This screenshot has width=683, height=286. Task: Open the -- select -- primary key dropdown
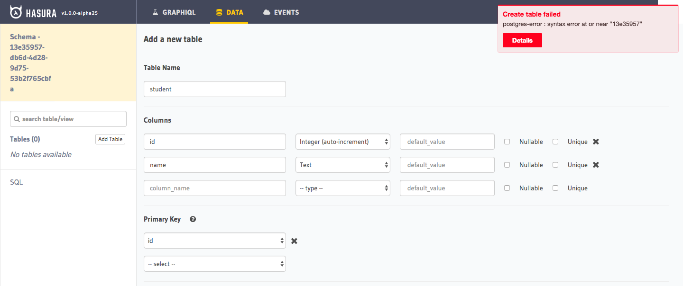214,263
